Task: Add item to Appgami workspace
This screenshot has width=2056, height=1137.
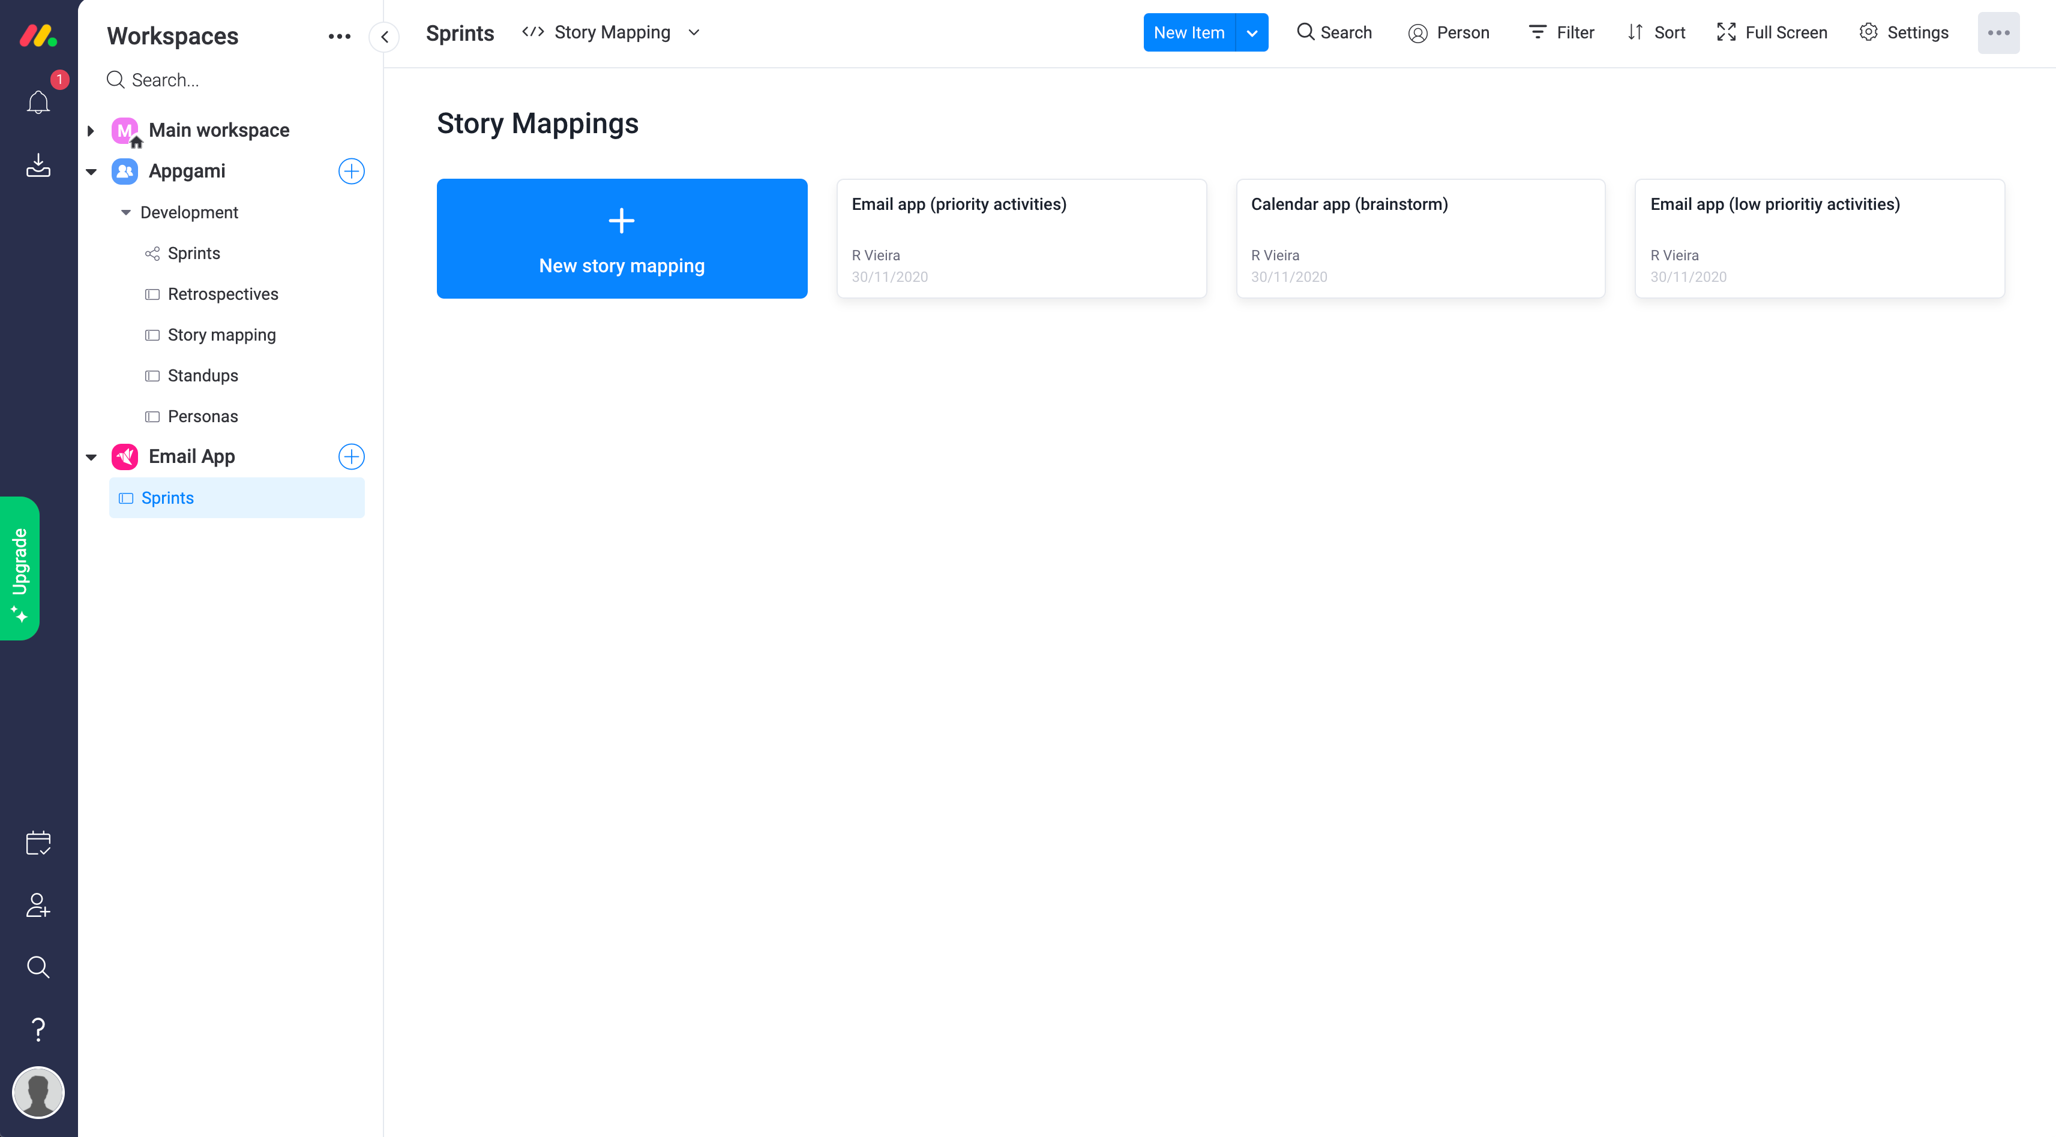Action: [351, 172]
